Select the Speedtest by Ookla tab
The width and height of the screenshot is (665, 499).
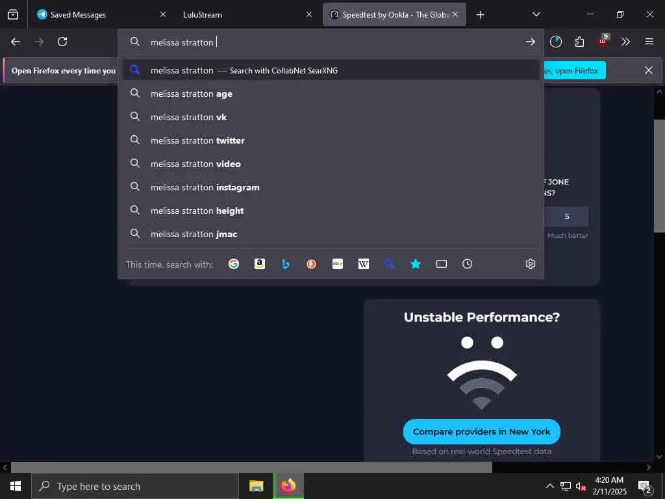pyautogui.click(x=394, y=14)
